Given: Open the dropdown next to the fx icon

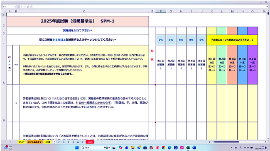Looking at the screenshot, I should [30, 7].
